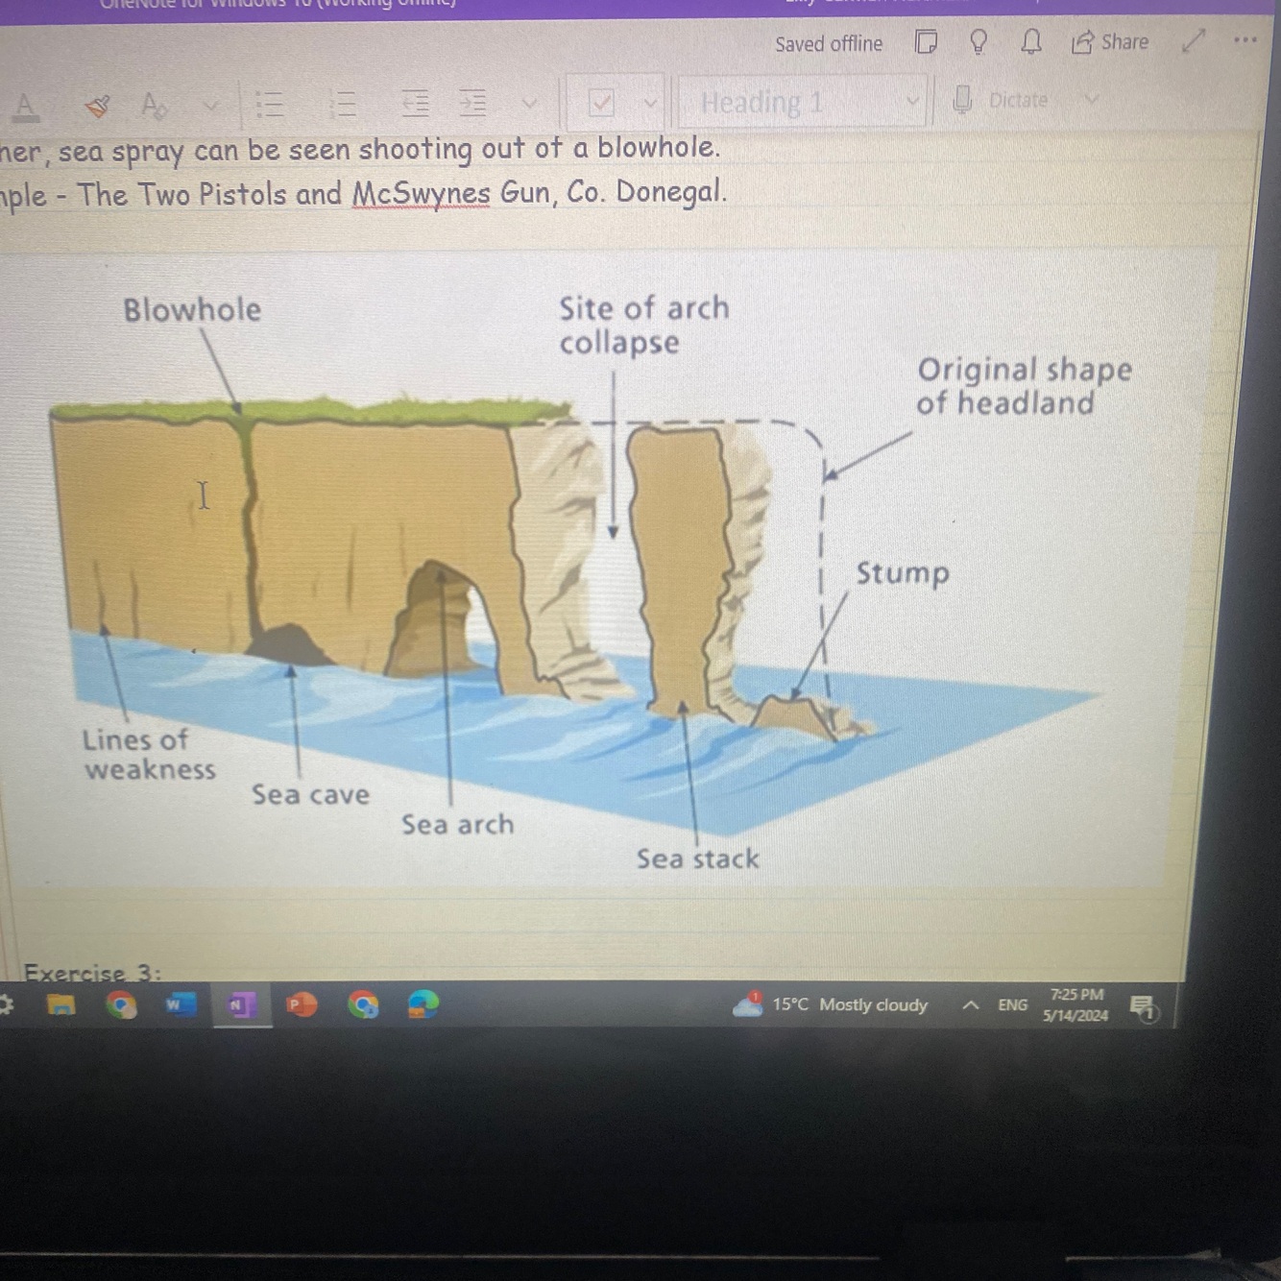Click the page icon beside Saved offline
The image size is (1281, 1281).
coord(926,42)
